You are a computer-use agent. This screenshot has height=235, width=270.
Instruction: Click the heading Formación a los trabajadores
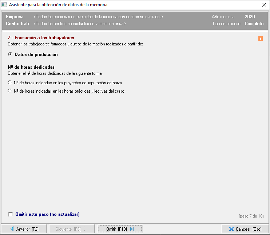click(41, 38)
